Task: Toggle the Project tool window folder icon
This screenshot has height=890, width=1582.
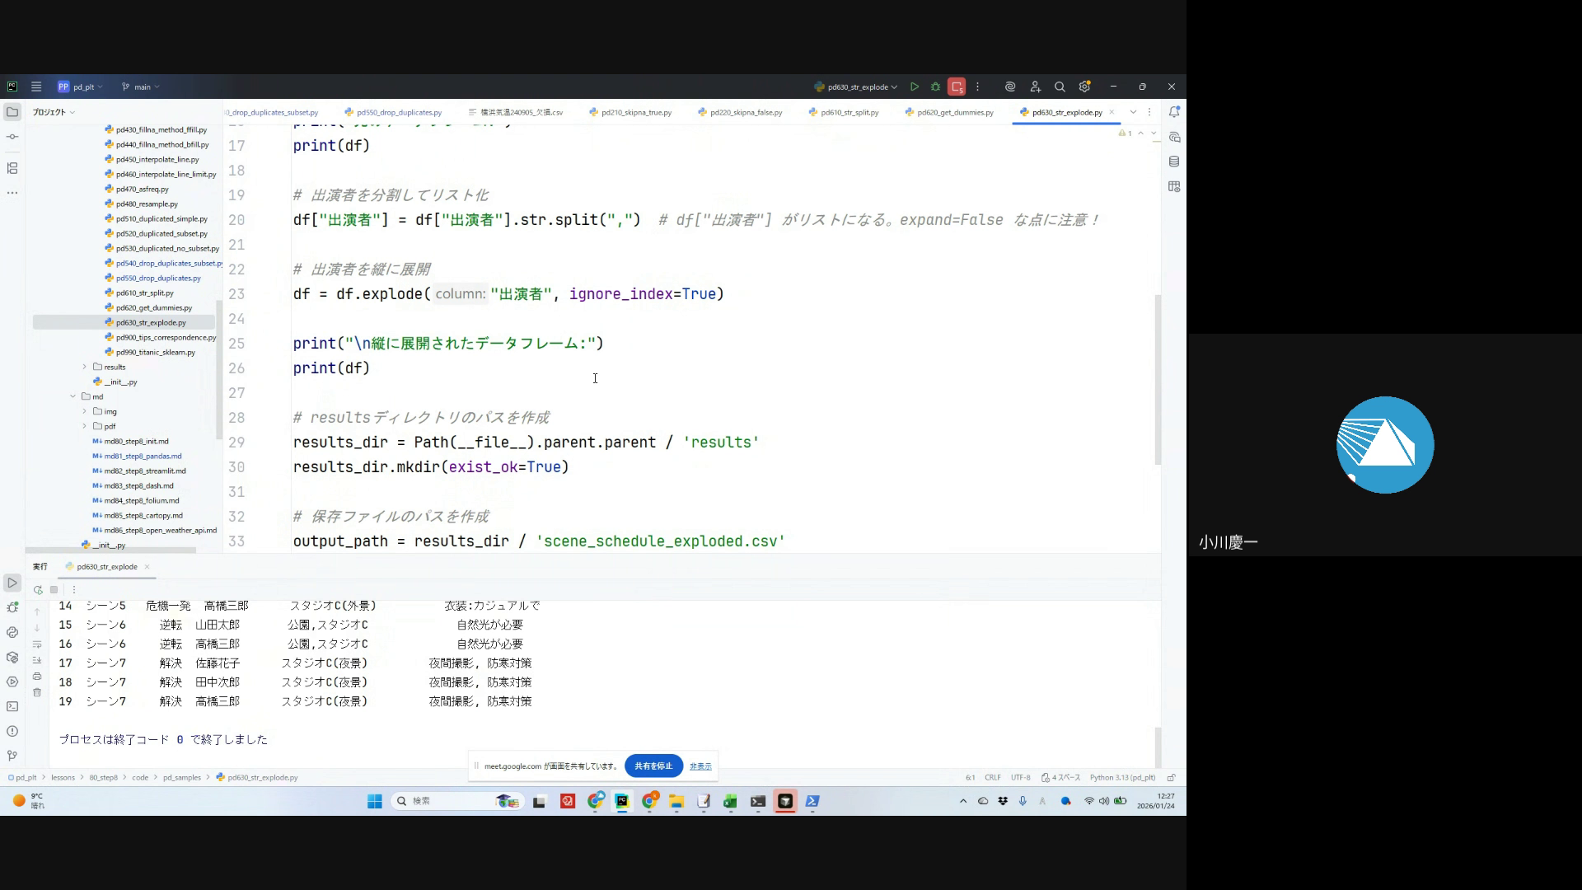Action: (x=12, y=112)
